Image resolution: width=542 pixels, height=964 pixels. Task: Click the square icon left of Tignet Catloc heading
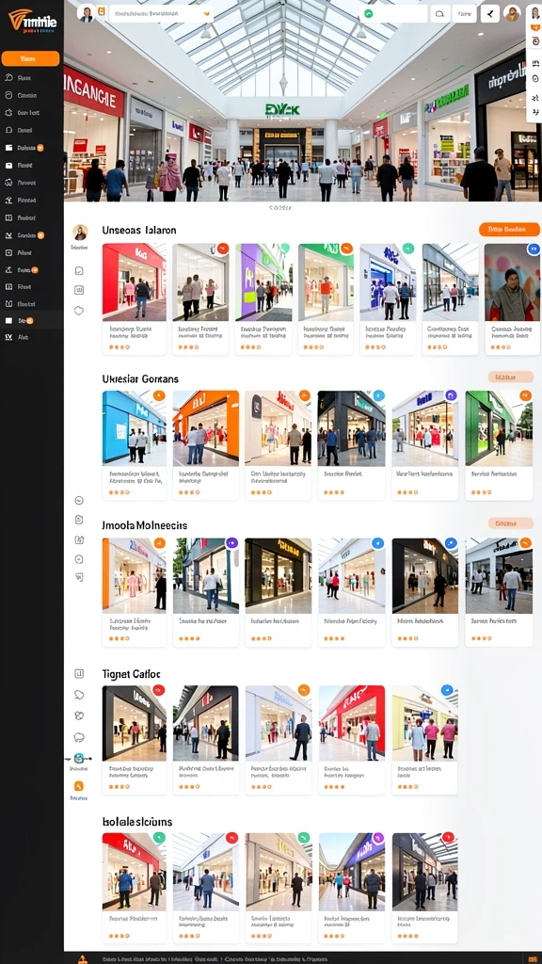(x=79, y=673)
